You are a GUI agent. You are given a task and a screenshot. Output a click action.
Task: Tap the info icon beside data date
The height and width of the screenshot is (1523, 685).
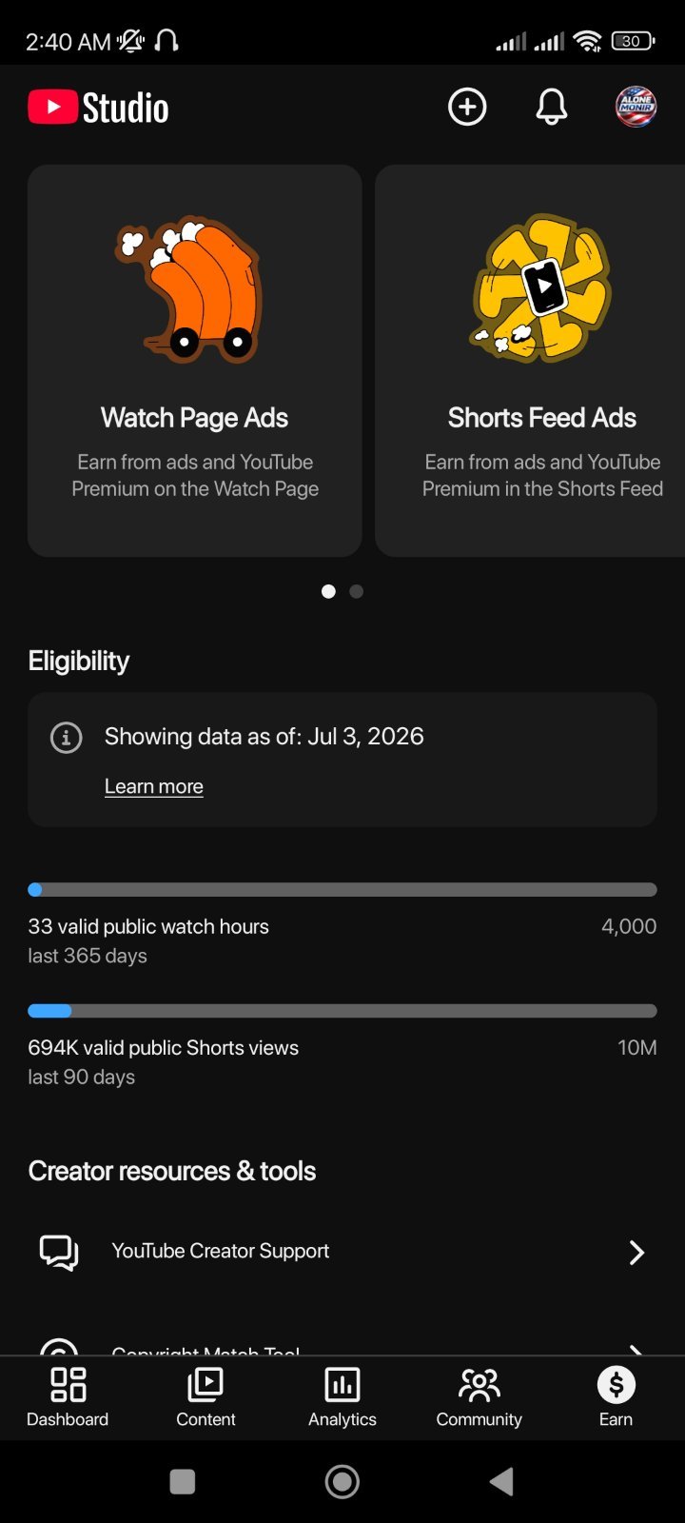pos(66,738)
